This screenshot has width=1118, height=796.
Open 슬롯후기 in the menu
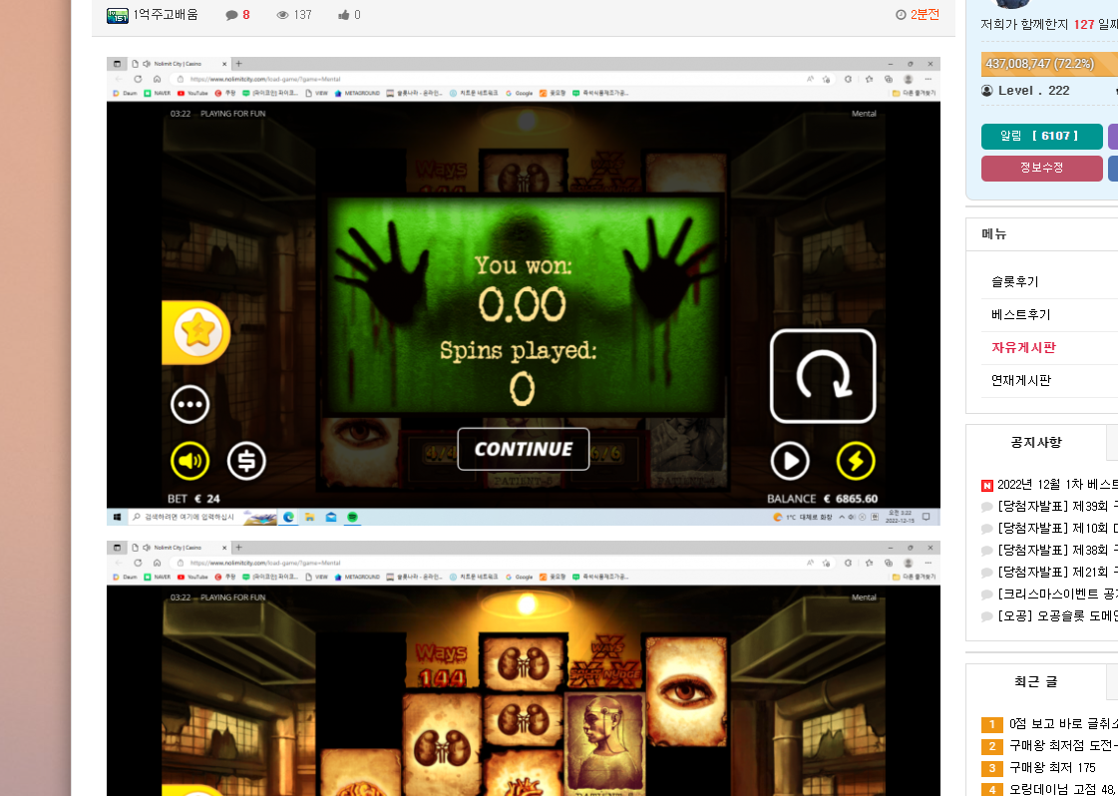[1014, 281]
